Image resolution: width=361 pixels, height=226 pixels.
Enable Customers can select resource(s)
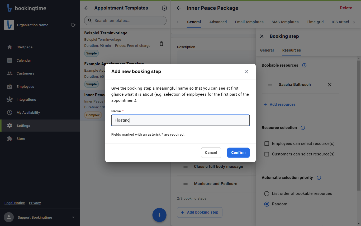point(267,154)
